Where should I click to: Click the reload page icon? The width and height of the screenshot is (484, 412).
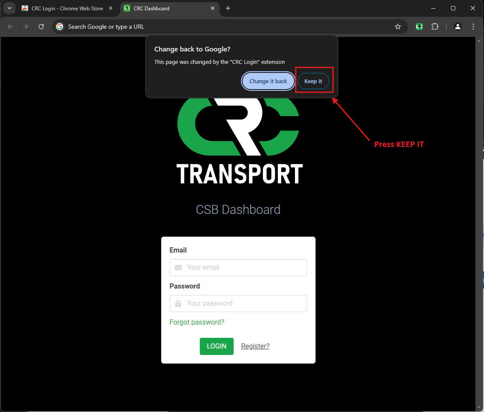click(41, 27)
